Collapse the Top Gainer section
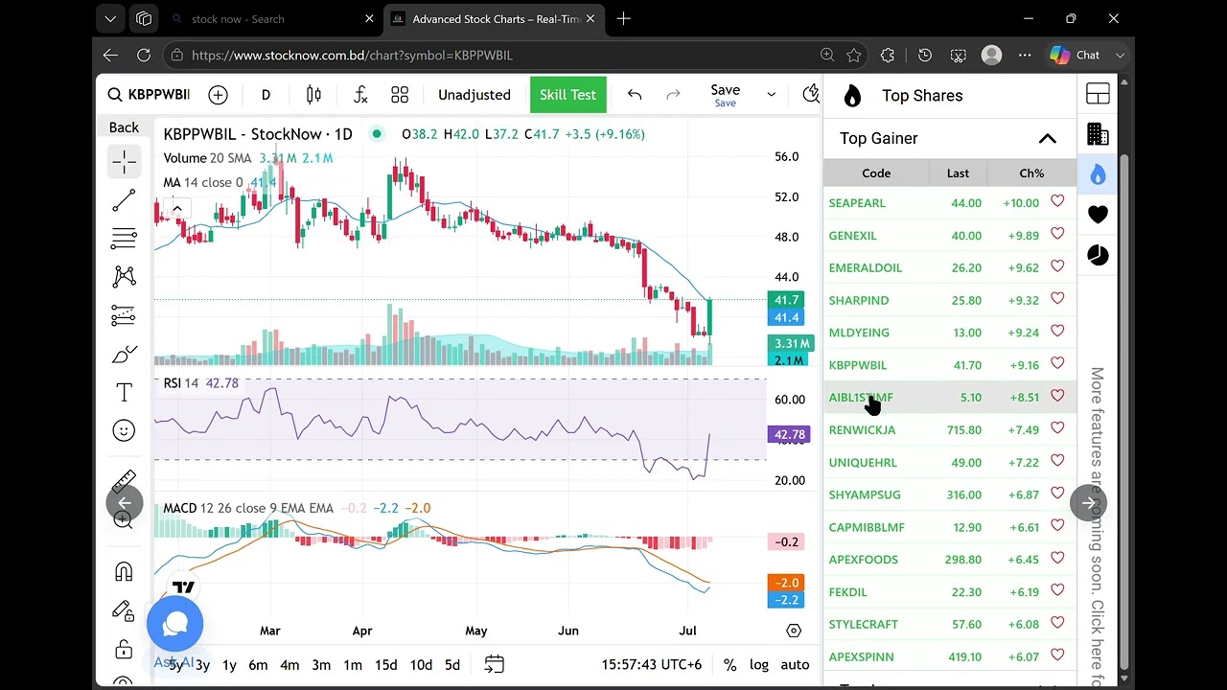The image size is (1227, 690). point(1048,139)
